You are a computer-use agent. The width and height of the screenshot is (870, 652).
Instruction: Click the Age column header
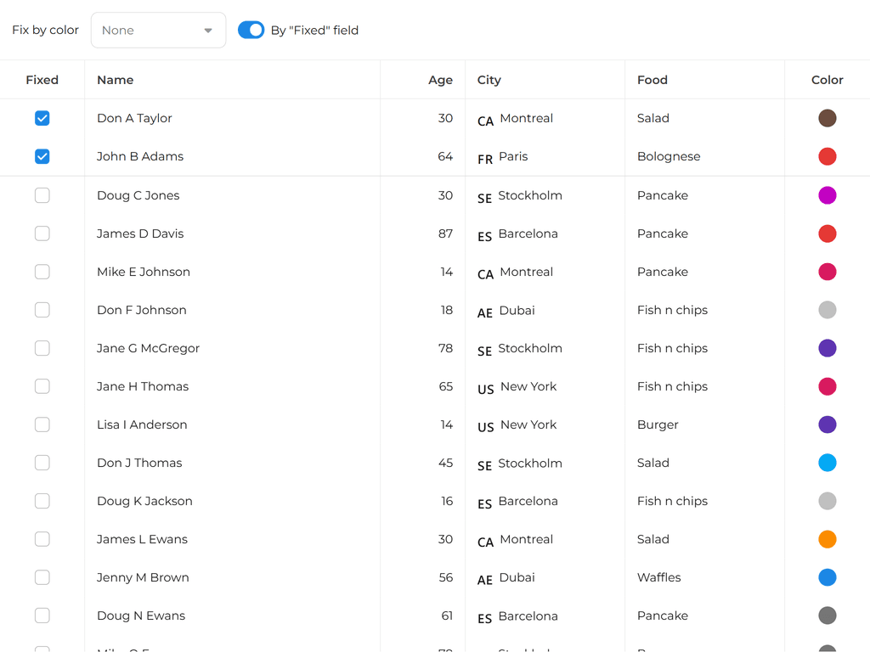coord(440,80)
